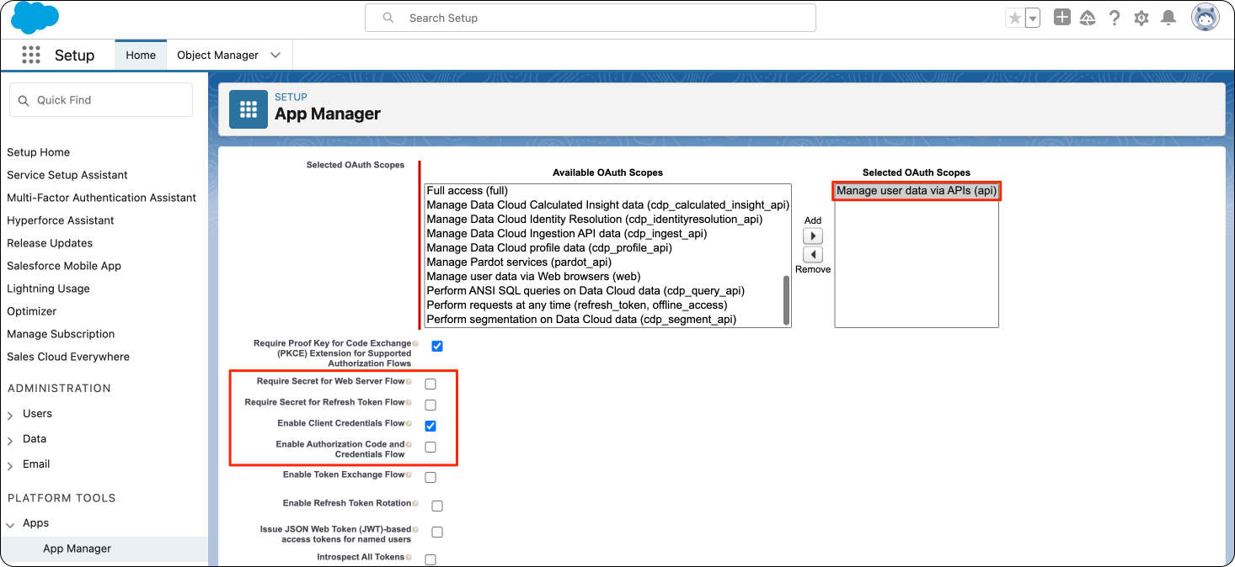
Task: Click the info icon beside Introspect All Tokens
Action: tap(409, 557)
